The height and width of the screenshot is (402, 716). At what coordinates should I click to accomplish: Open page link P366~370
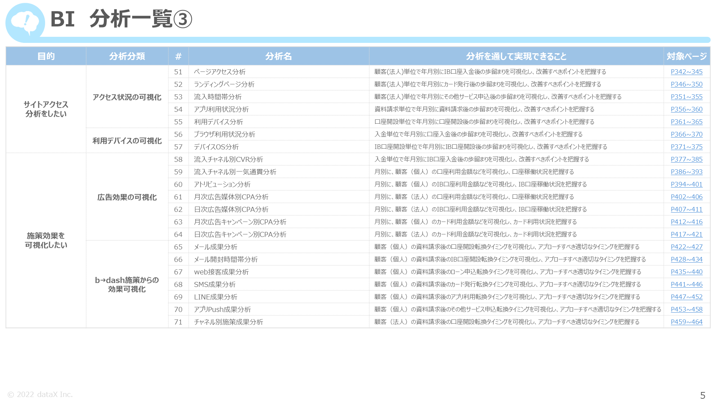(x=686, y=134)
